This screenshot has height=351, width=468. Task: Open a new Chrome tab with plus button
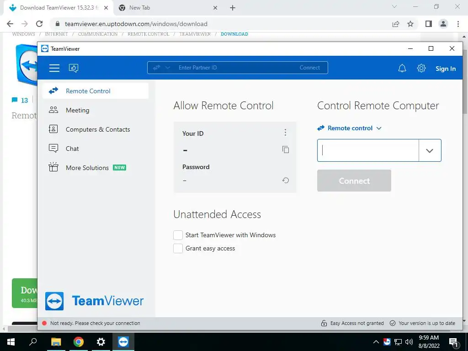(233, 8)
